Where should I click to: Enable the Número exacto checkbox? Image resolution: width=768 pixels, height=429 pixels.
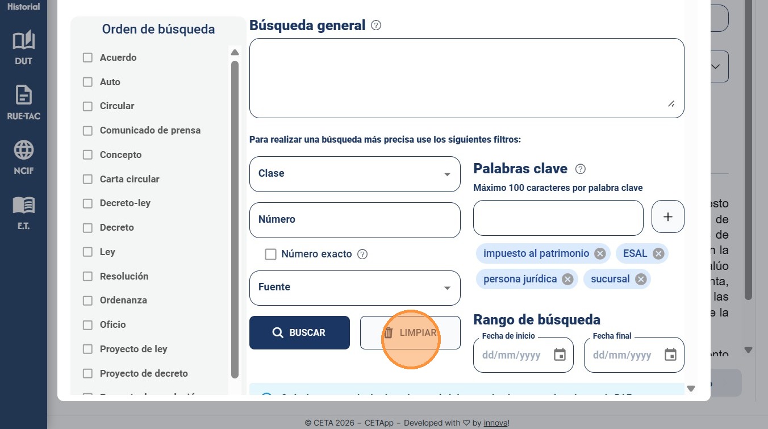(x=271, y=254)
